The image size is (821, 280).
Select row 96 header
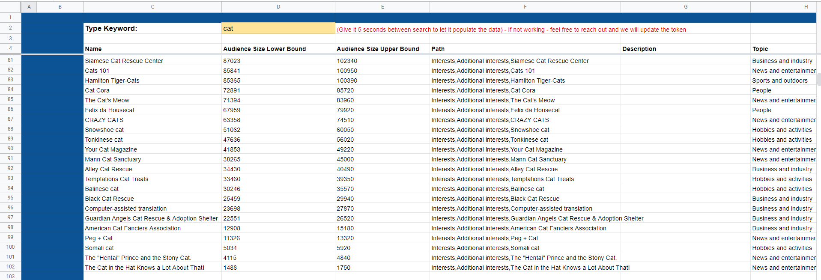(10, 208)
